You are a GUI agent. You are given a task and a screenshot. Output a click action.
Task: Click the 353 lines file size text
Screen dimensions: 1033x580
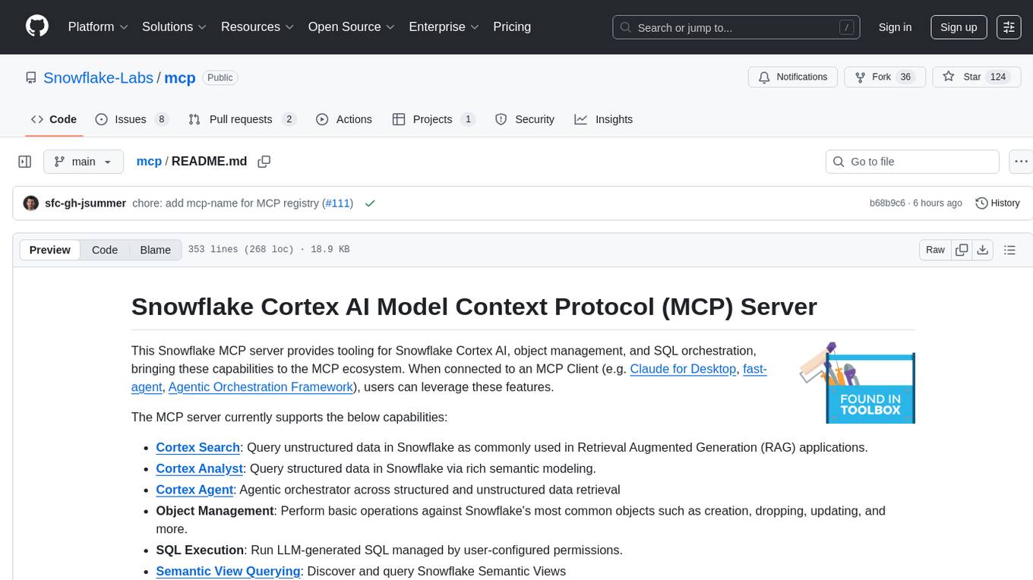point(268,250)
